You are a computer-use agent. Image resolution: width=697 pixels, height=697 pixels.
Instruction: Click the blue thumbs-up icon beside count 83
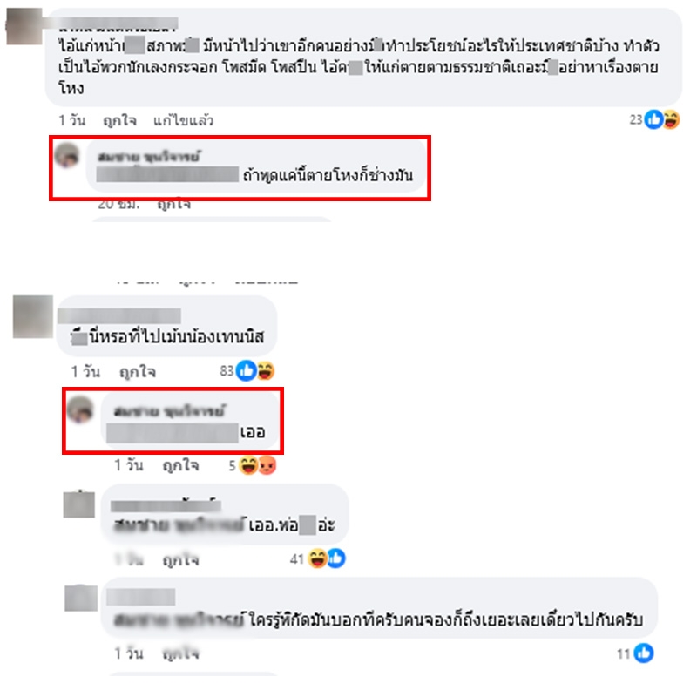pyautogui.click(x=247, y=371)
